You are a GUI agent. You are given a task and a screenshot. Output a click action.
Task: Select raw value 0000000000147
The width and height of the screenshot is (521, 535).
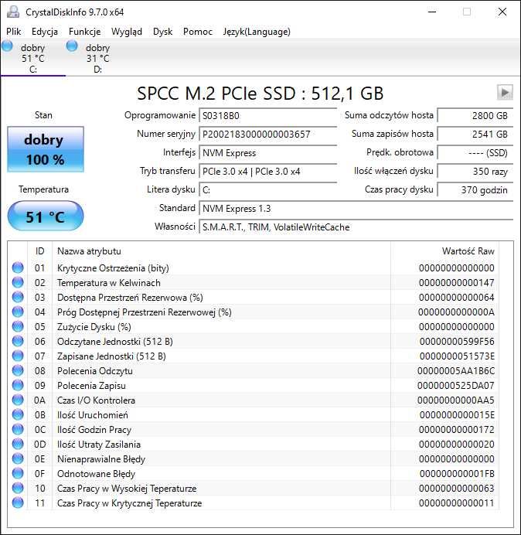457,282
